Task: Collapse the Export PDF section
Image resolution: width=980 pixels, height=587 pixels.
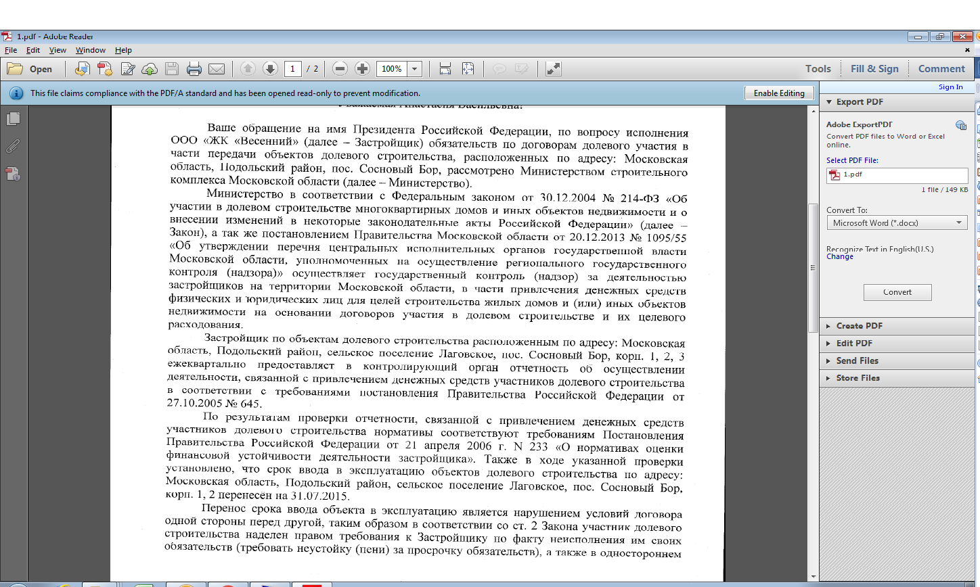Action: 859,102
